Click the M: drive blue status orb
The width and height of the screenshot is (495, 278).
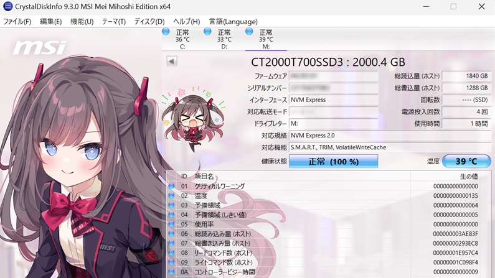coord(249,32)
